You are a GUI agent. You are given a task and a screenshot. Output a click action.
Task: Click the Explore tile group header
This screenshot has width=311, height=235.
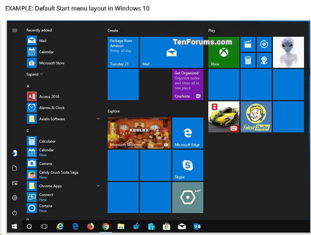(114, 111)
